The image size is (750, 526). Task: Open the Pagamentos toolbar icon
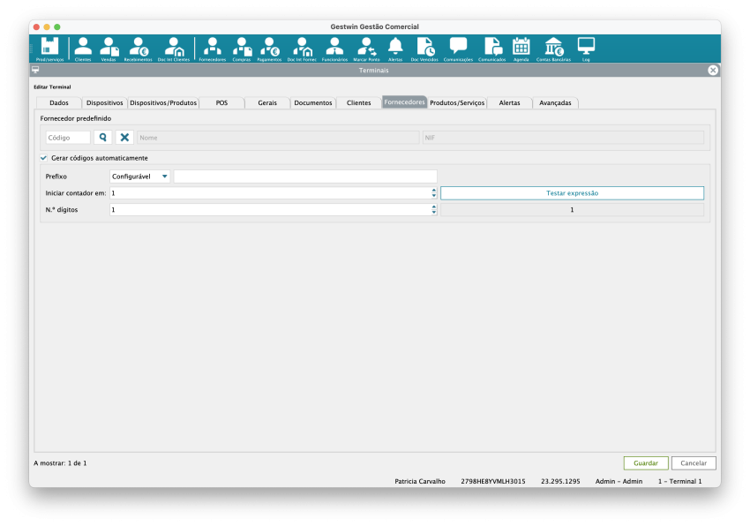pos(269,49)
